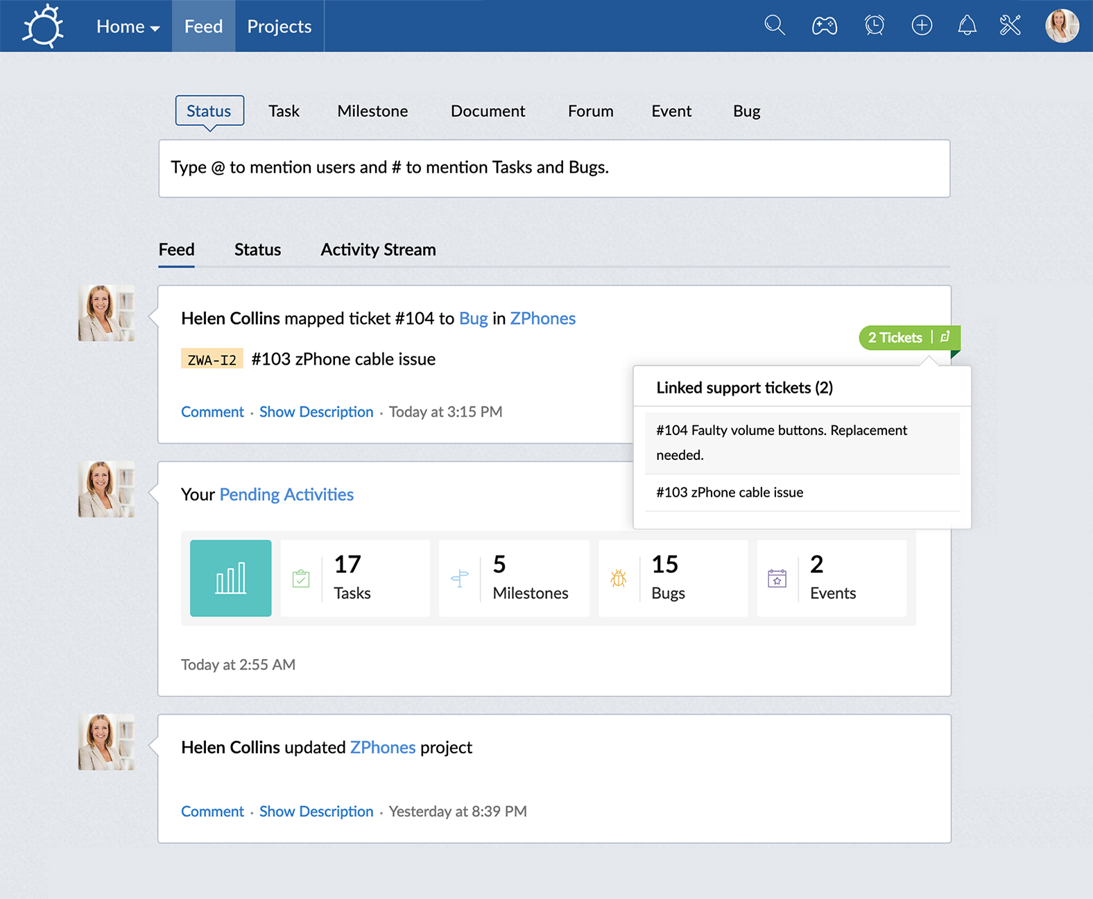The image size is (1093, 899).
Task: Comment on the mapped ticket post
Action: click(x=212, y=412)
